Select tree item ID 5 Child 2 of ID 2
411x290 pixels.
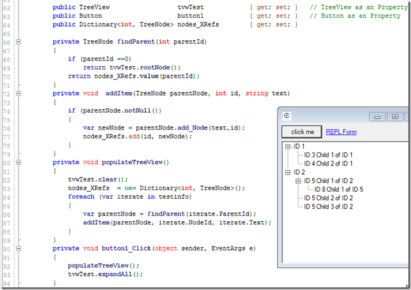click(329, 198)
